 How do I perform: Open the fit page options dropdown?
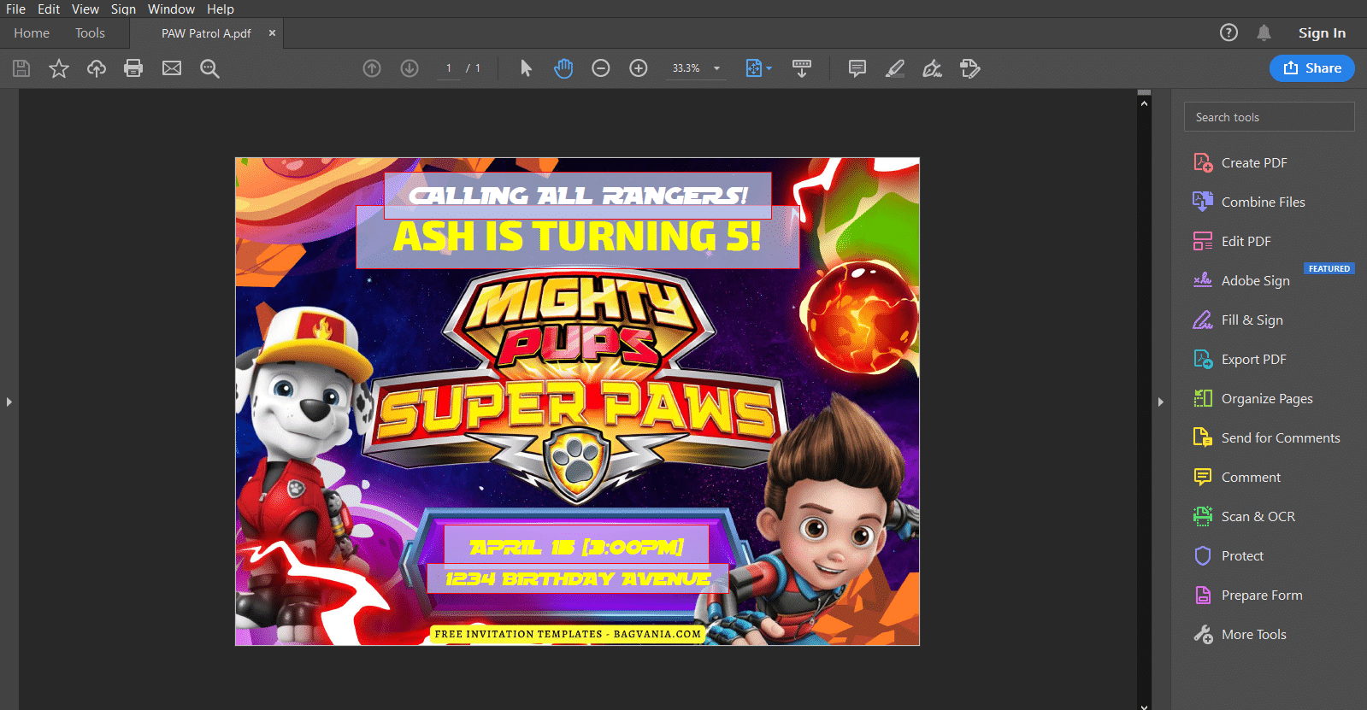tap(758, 68)
